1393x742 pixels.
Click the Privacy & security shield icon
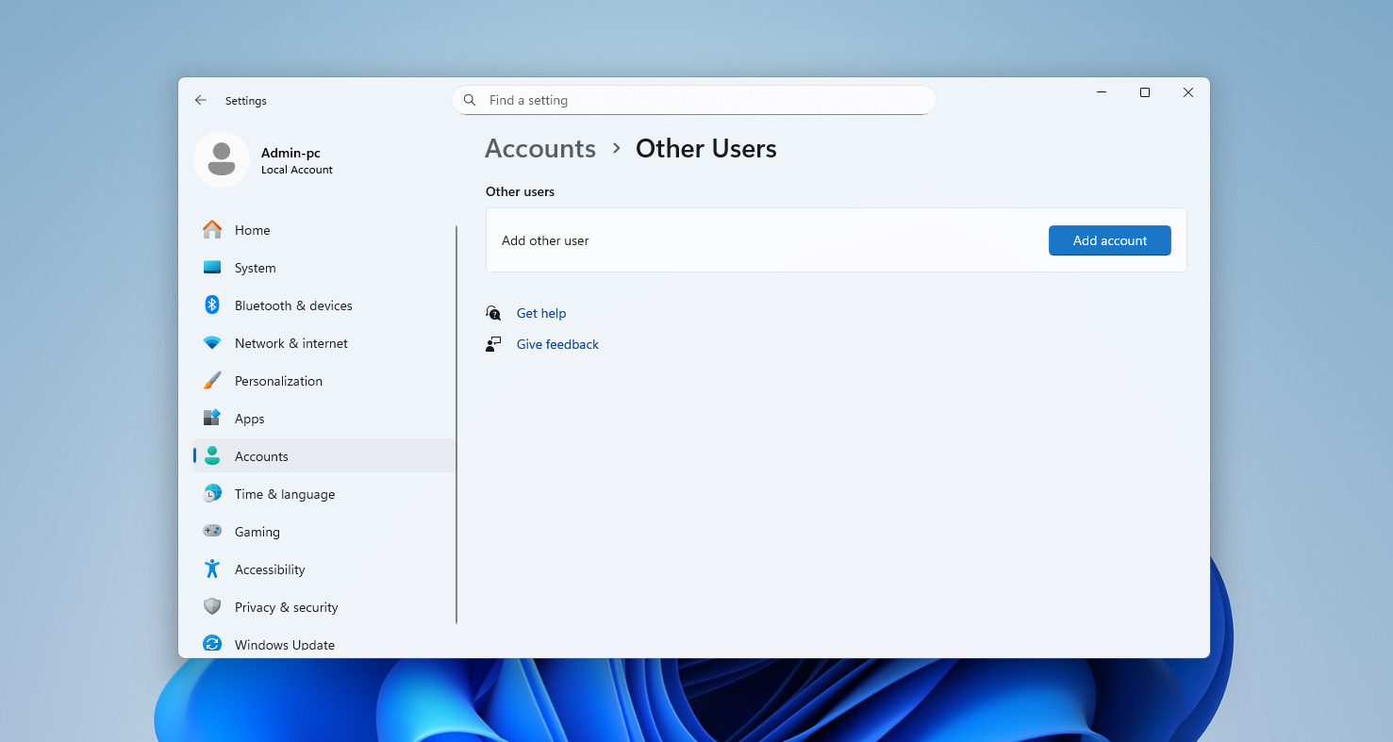tap(212, 607)
